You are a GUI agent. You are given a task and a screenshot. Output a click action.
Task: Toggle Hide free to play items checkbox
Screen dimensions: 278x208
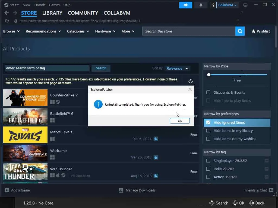click(x=208, y=101)
